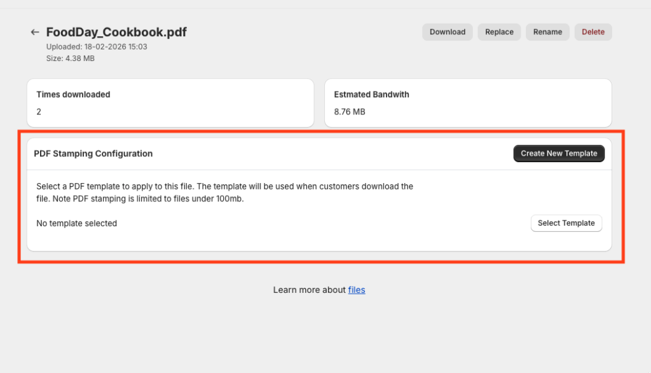
Task: Click the "Size: 4.38 MB" label
Action: pyautogui.click(x=70, y=58)
